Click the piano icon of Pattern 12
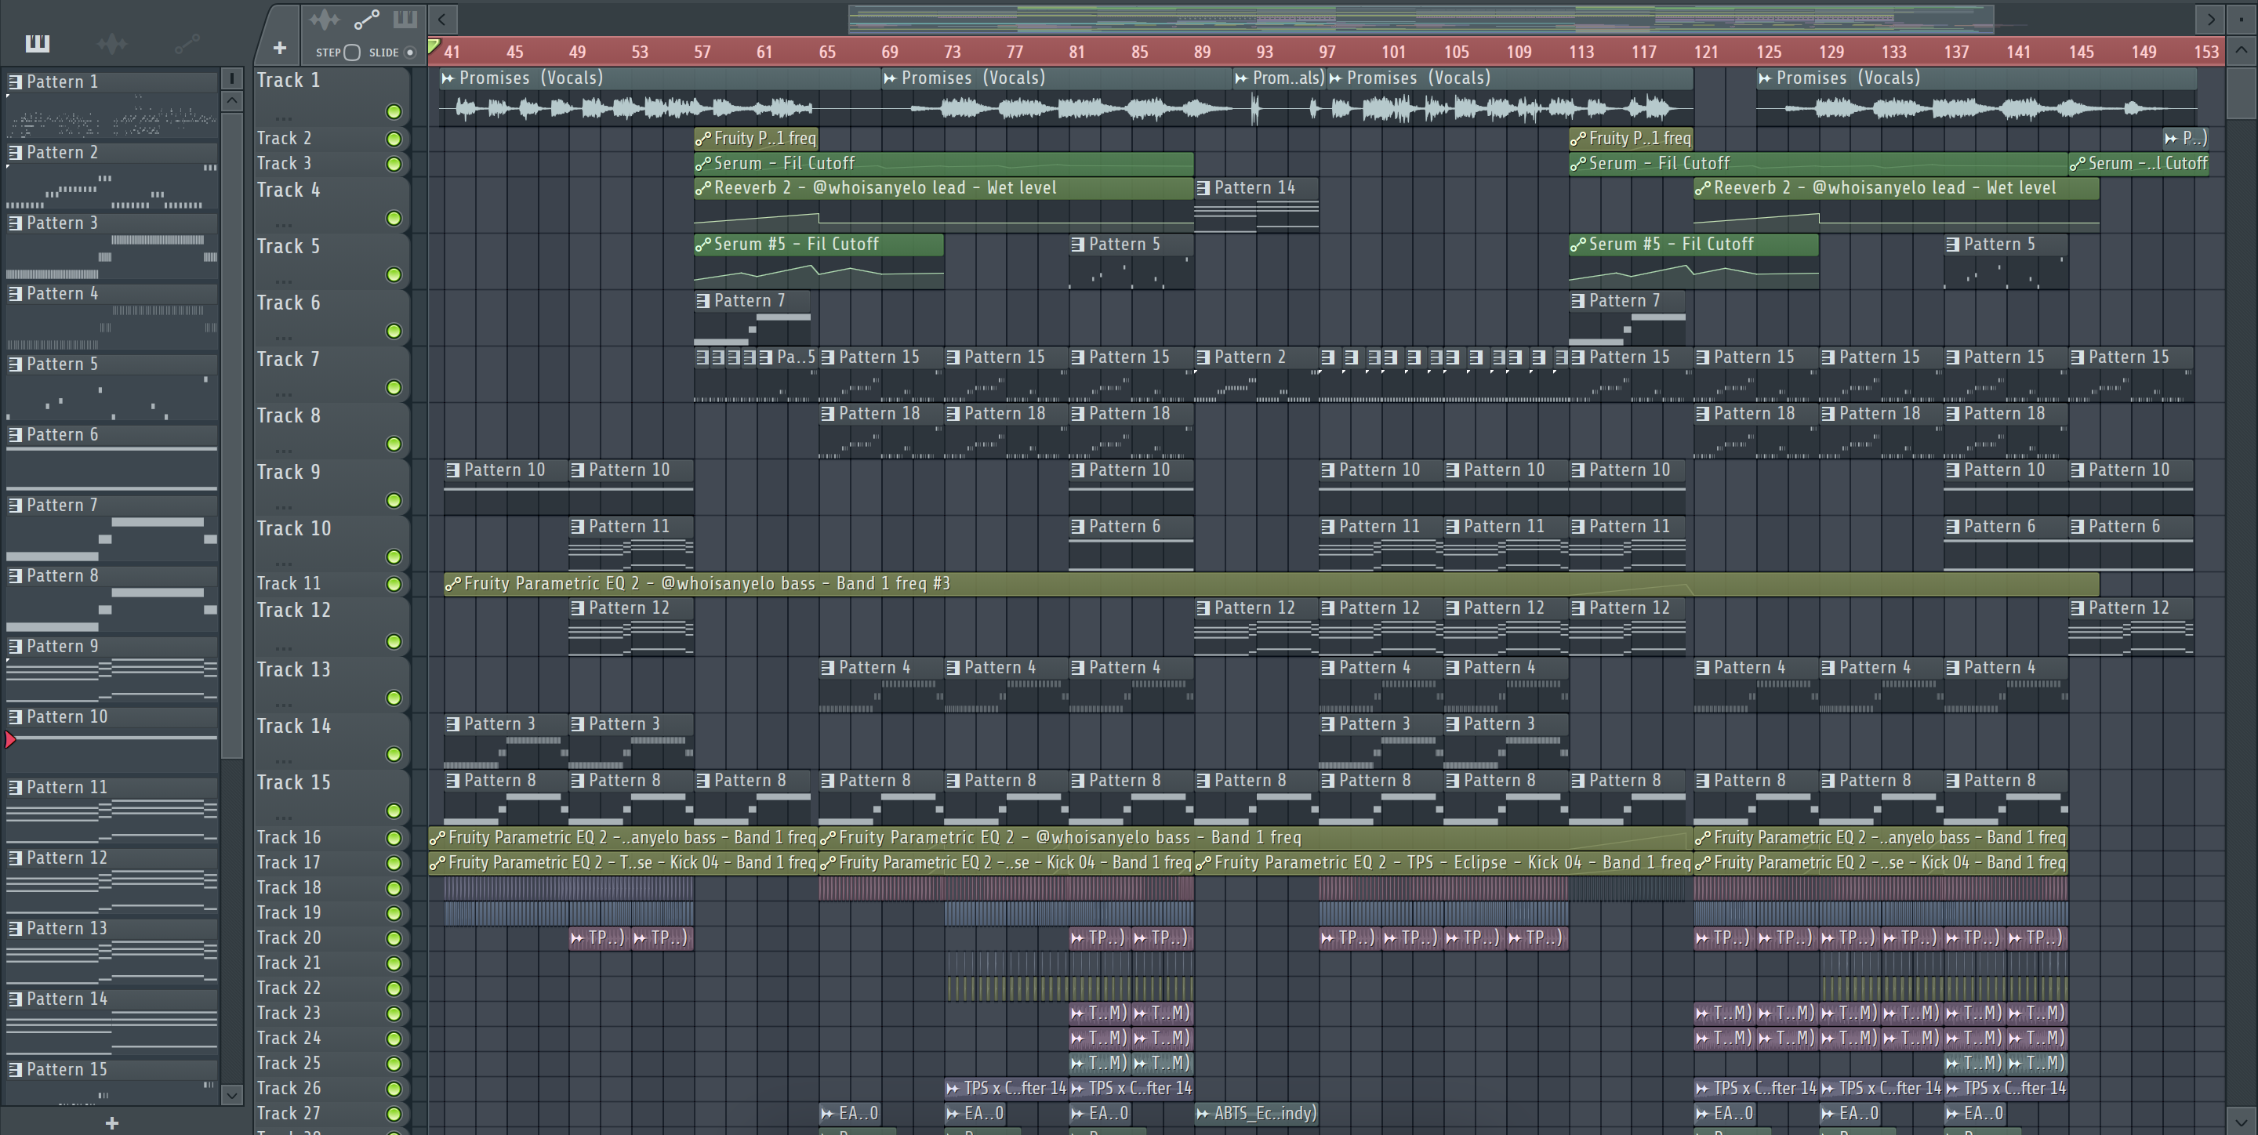The width and height of the screenshot is (2258, 1135). point(15,858)
